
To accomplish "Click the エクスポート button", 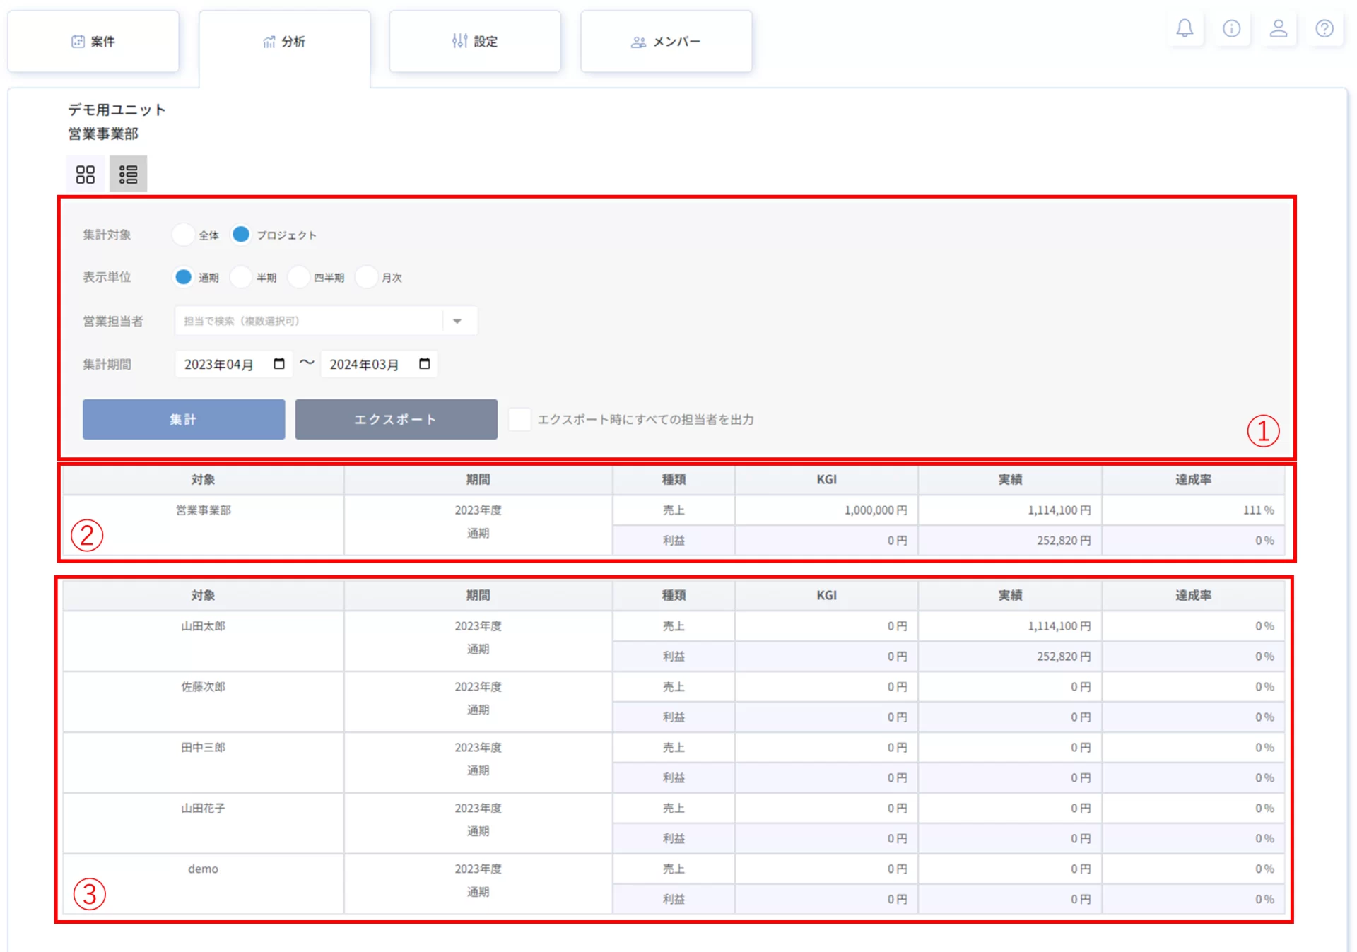I will 396,419.
